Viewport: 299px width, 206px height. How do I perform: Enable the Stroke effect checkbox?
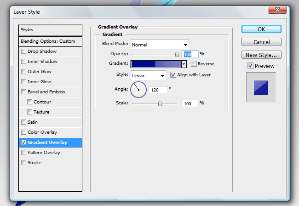[x=24, y=163]
